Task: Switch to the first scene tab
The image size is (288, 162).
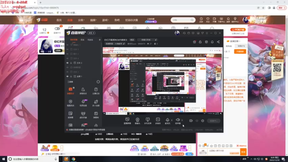Action: [74, 40]
